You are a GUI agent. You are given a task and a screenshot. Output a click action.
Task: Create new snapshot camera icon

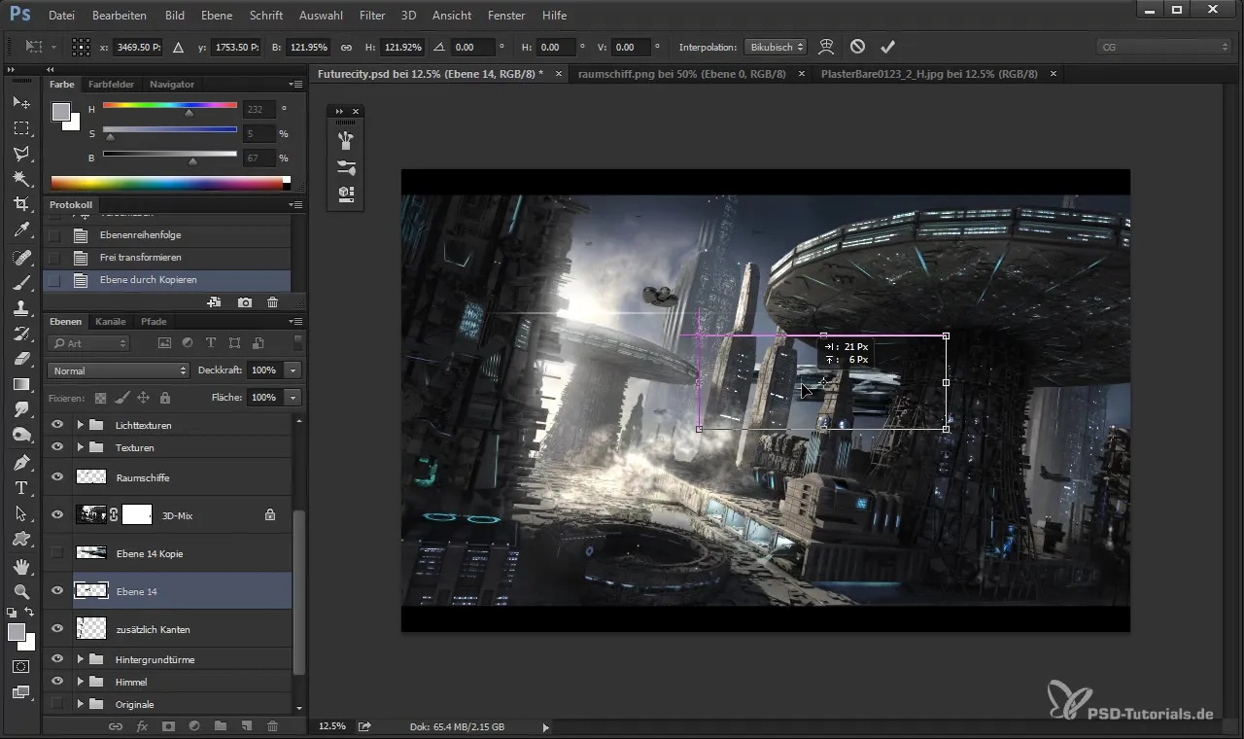click(245, 302)
